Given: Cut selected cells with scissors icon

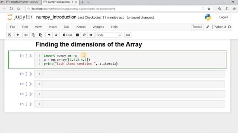Looking at the screenshot, I should tap(26, 35).
